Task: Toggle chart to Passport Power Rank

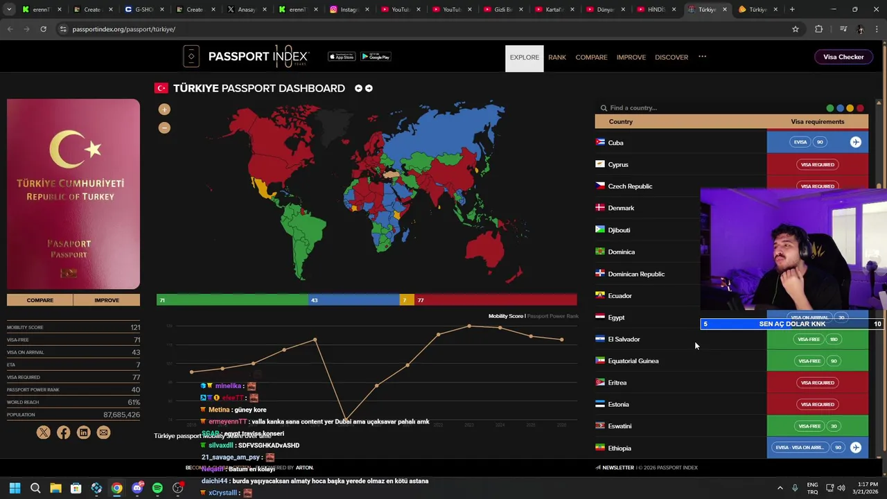Action: click(553, 316)
